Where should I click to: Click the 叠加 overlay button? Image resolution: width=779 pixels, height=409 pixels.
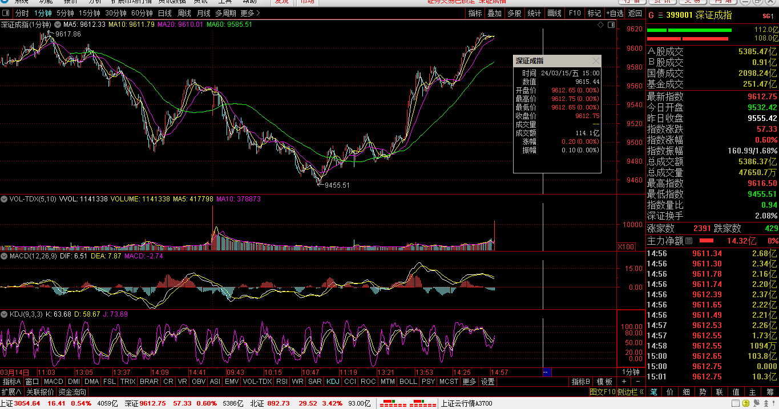point(494,13)
